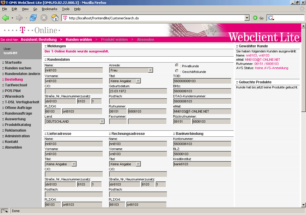Open the Tools menu
The width and height of the screenshot is (306, 215).
coord(65,9)
